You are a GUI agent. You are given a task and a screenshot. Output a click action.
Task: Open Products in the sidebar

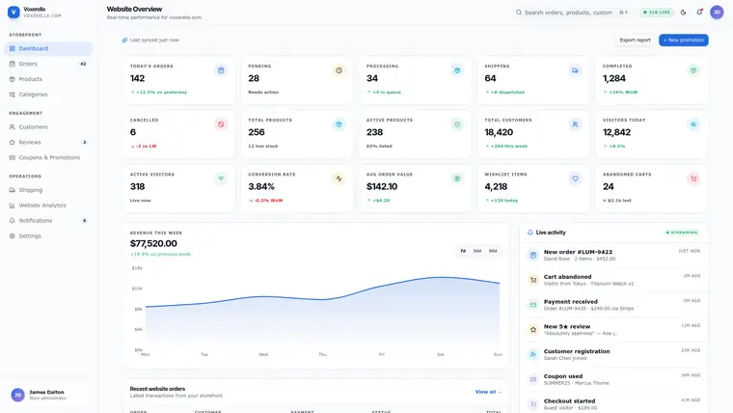point(48,79)
